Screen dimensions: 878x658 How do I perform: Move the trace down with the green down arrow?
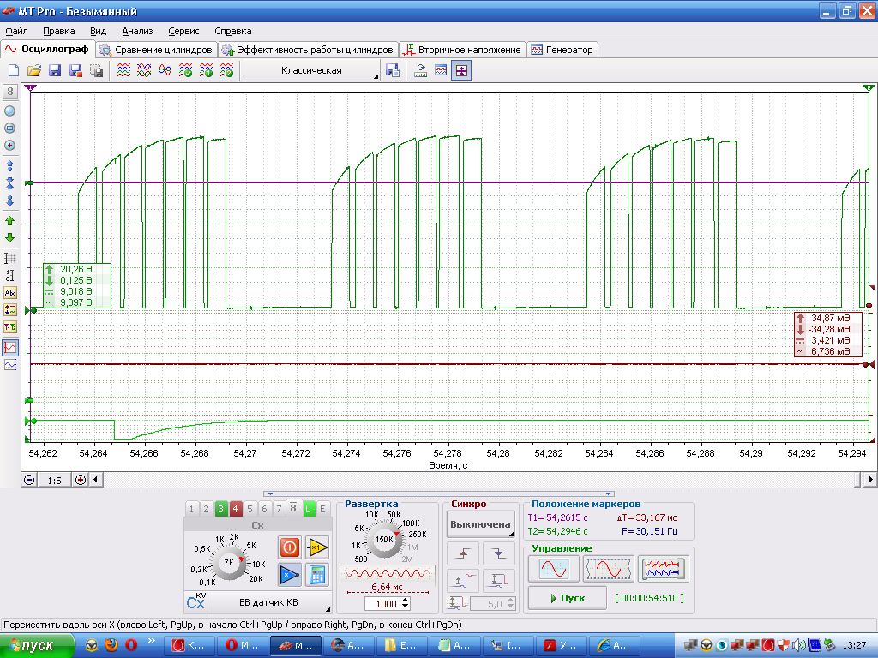[9, 238]
